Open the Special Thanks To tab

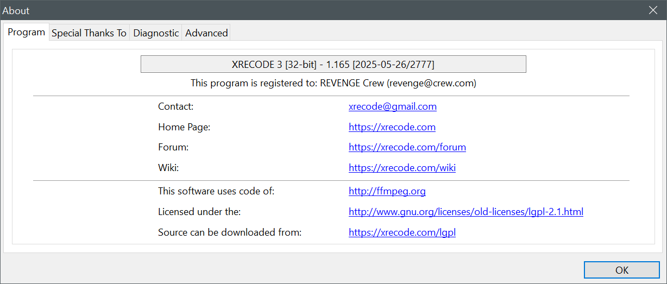tap(89, 33)
